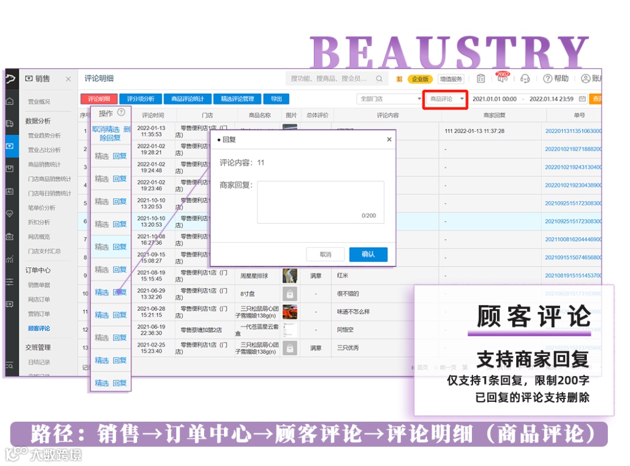Open the checklist task icon in the top bar
The width and height of the screenshot is (630, 466).
click(481, 79)
